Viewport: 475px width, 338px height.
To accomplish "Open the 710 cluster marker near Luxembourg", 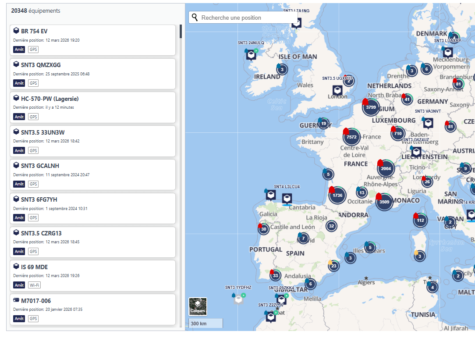I will coord(398,133).
